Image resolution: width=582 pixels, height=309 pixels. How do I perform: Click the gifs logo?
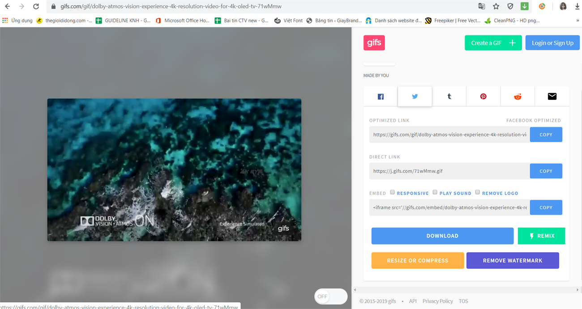tap(374, 43)
